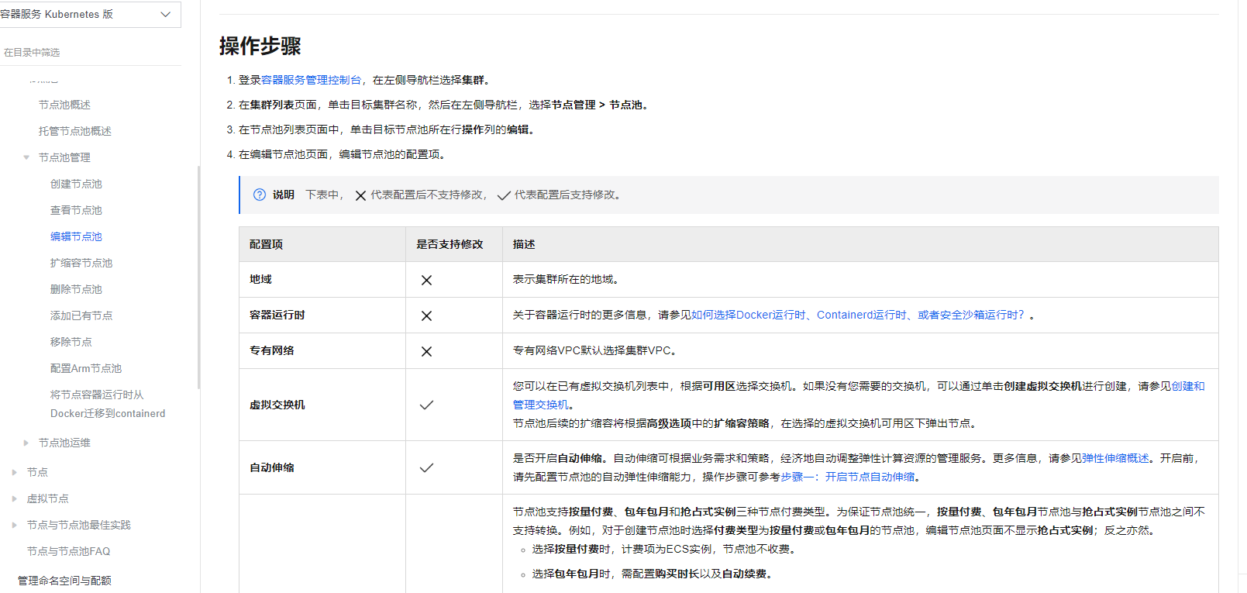Click the X icon in the 说明 legend

pos(360,195)
